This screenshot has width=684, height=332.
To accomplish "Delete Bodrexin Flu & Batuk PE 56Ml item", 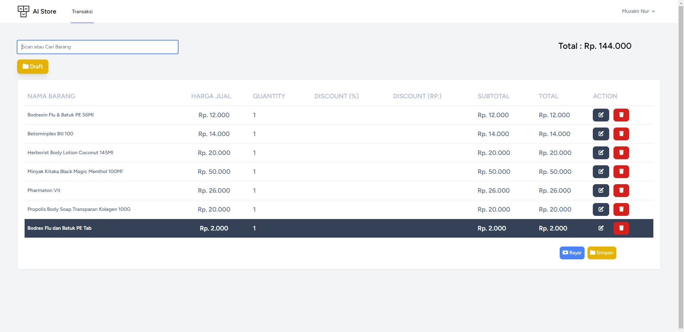I will coord(621,115).
